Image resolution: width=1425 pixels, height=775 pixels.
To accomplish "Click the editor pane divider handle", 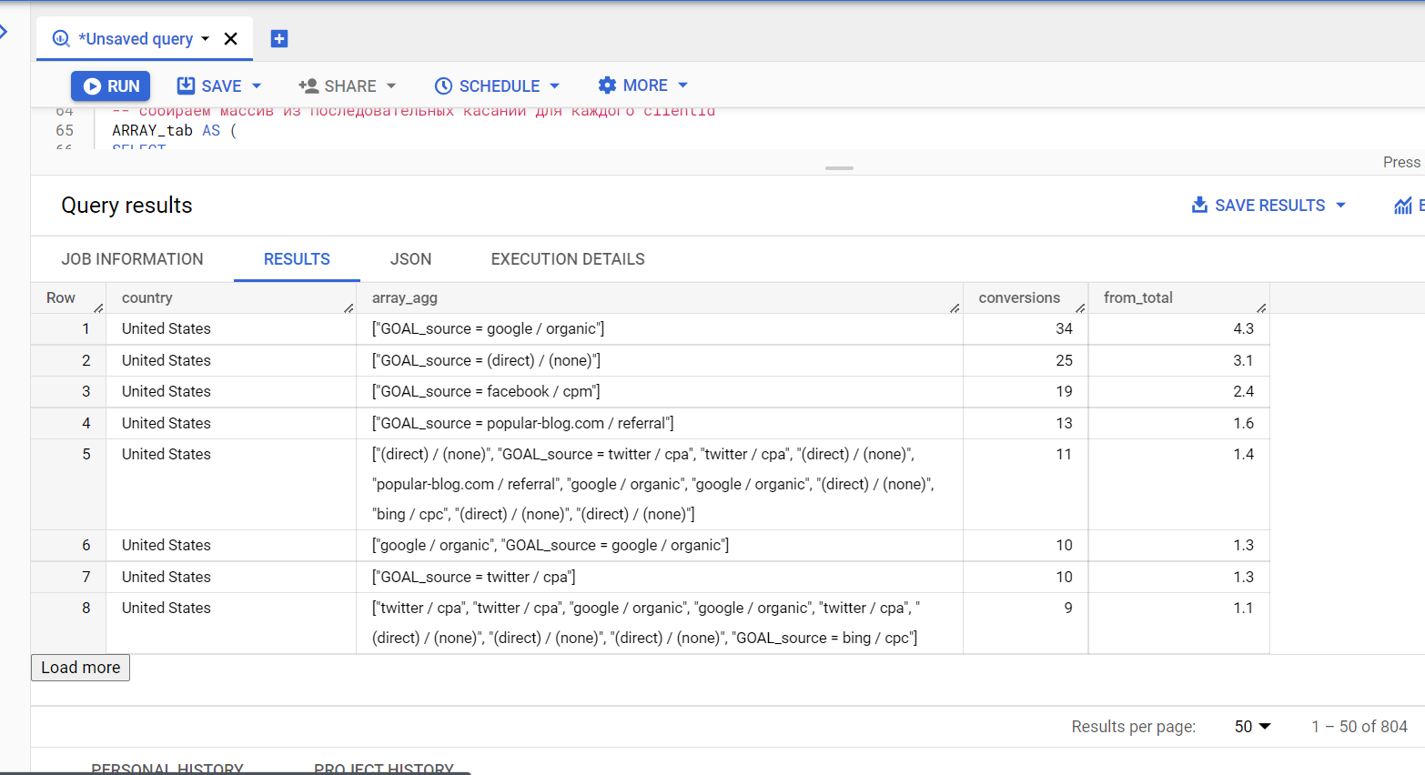I will click(839, 168).
